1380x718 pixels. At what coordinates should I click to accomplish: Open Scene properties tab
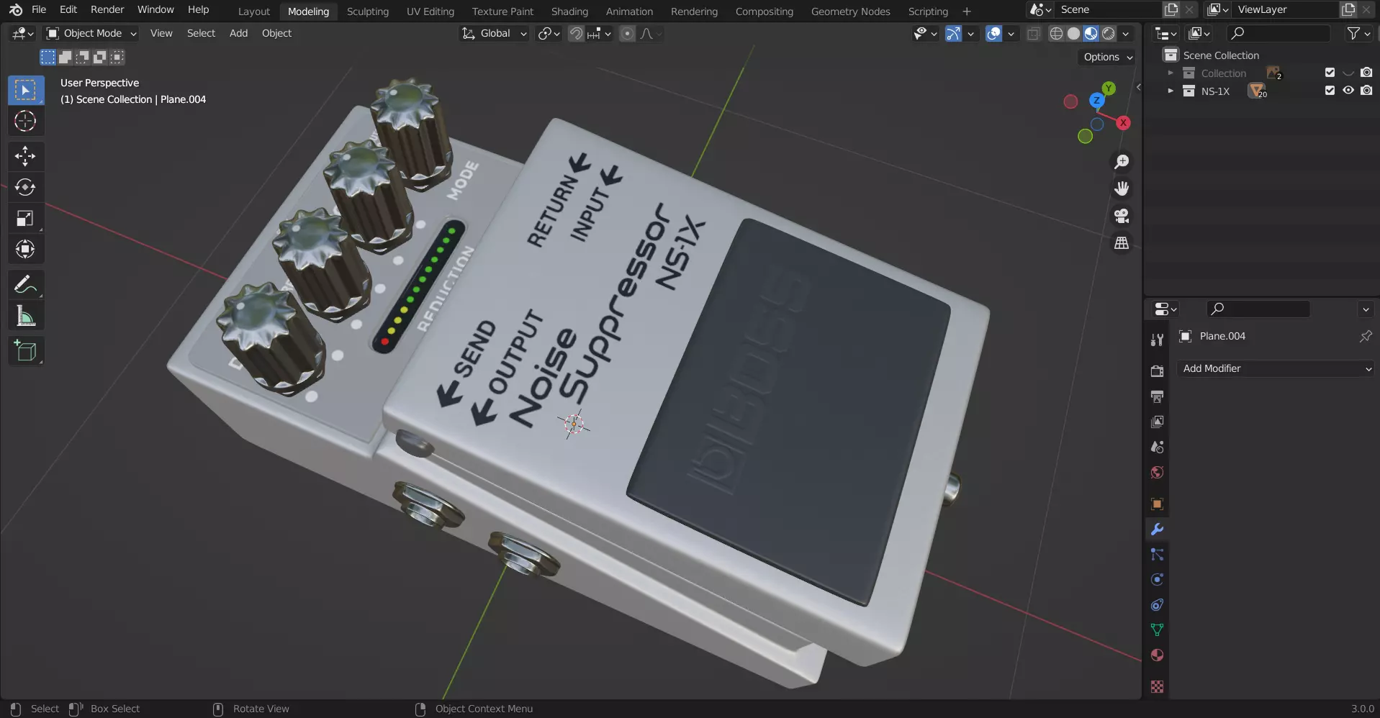[x=1157, y=447]
